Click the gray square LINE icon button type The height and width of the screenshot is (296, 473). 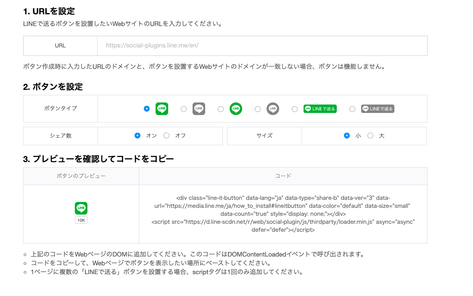(199, 109)
